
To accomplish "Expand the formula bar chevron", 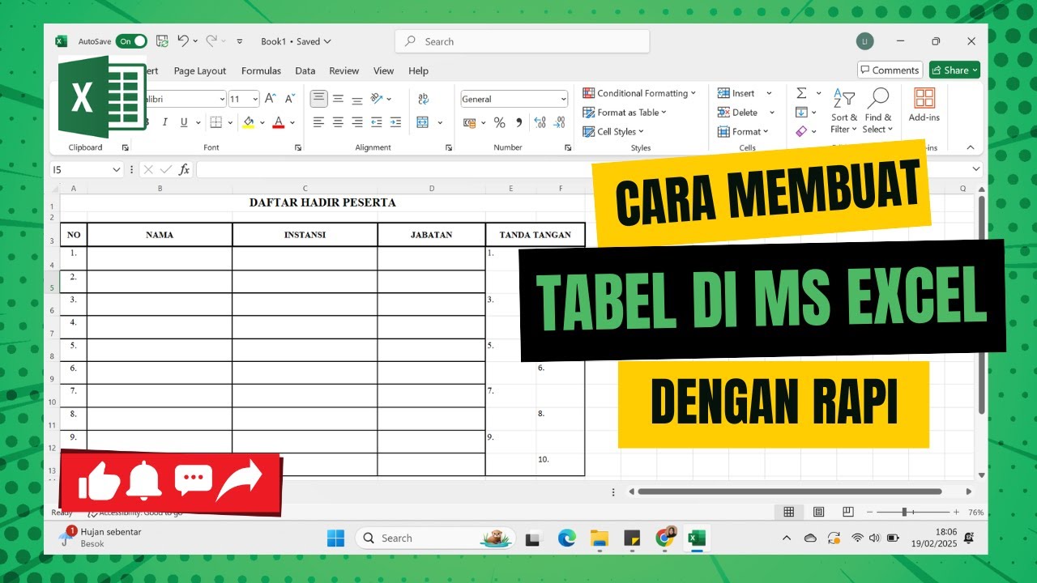I will pyautogui.click(x=976, y=169).
